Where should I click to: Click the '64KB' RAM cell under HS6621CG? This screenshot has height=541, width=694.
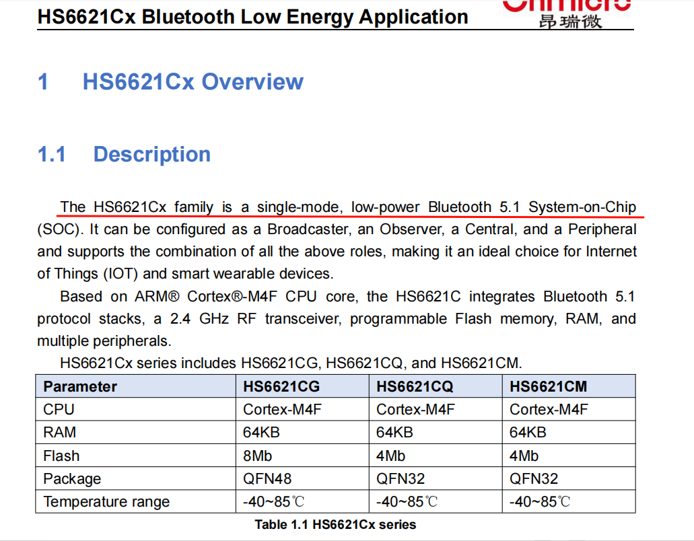[x=302, y=432]
